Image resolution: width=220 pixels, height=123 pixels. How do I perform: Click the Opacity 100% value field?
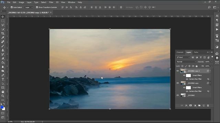[207, 61]
